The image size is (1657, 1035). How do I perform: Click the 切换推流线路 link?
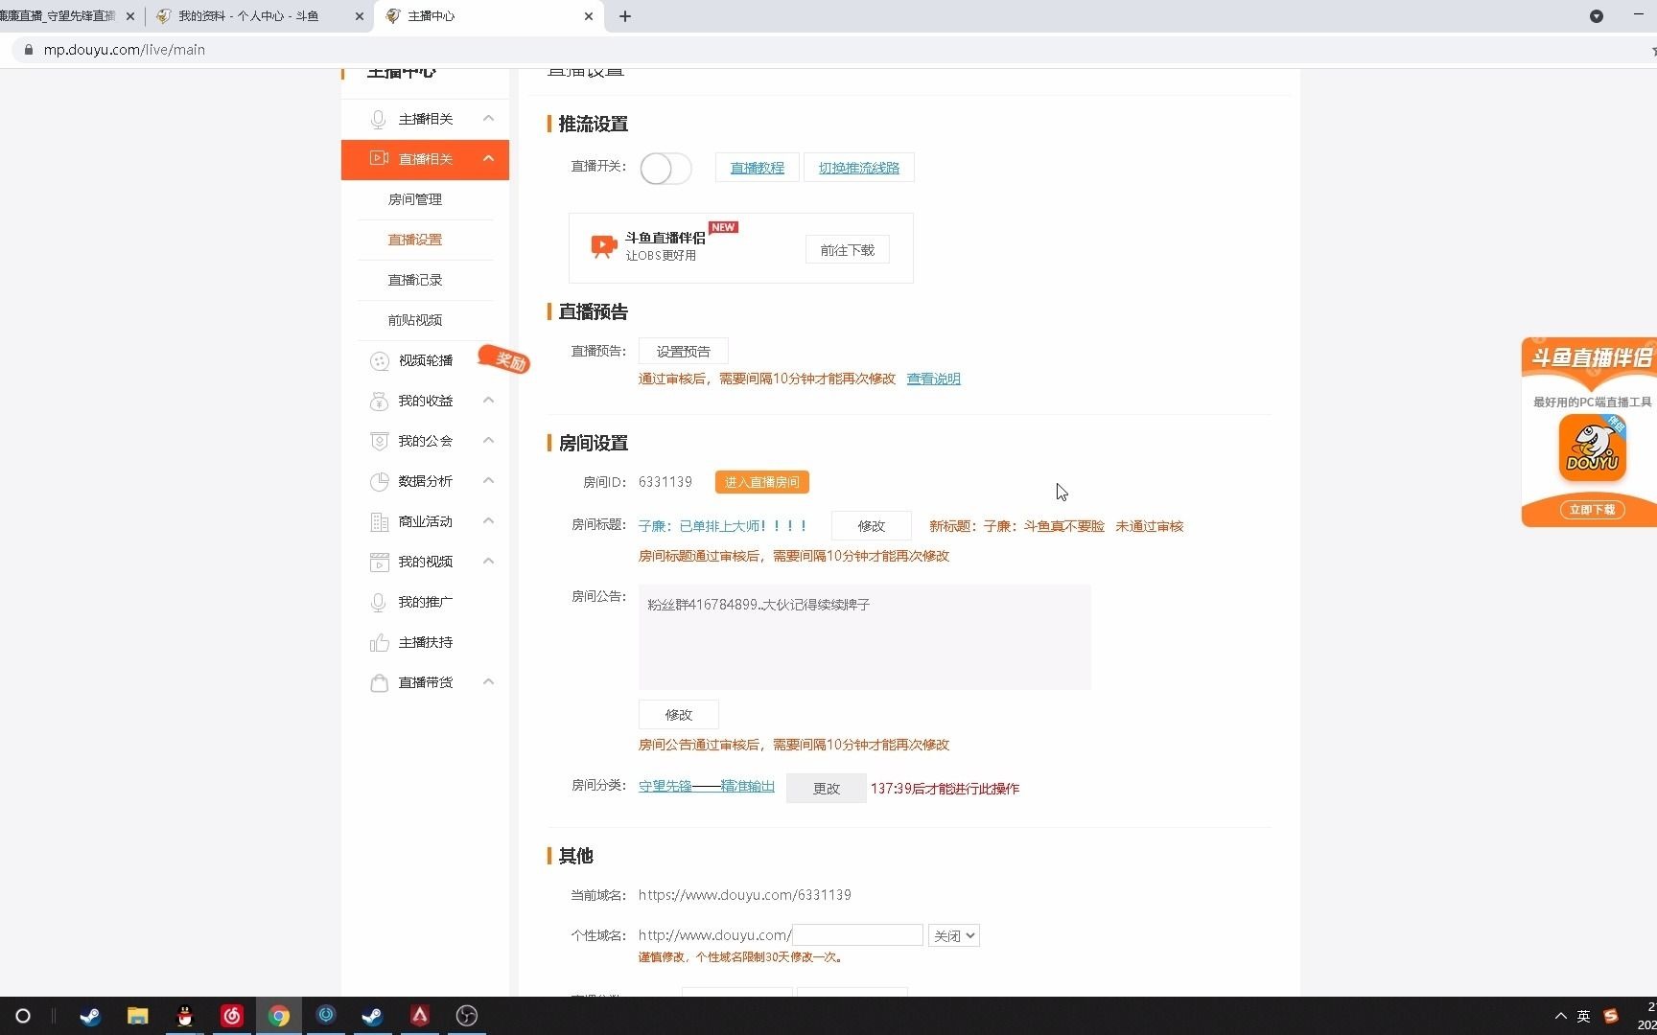(x=859, y=168)
